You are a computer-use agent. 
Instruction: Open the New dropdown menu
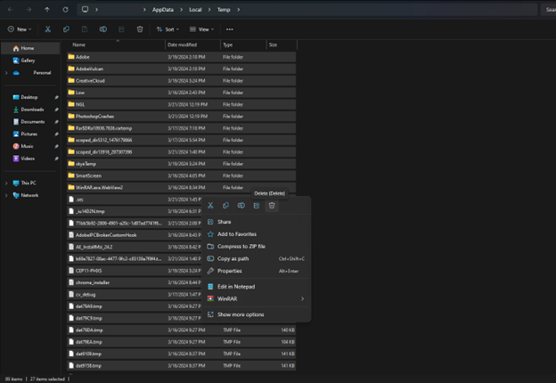click(19, 29)
